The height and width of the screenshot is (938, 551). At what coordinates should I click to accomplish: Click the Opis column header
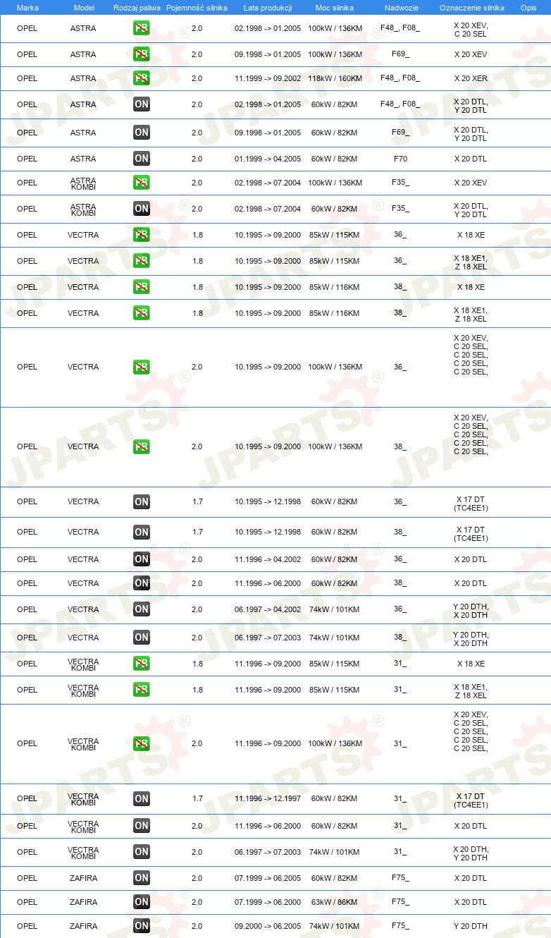[528, 8]
